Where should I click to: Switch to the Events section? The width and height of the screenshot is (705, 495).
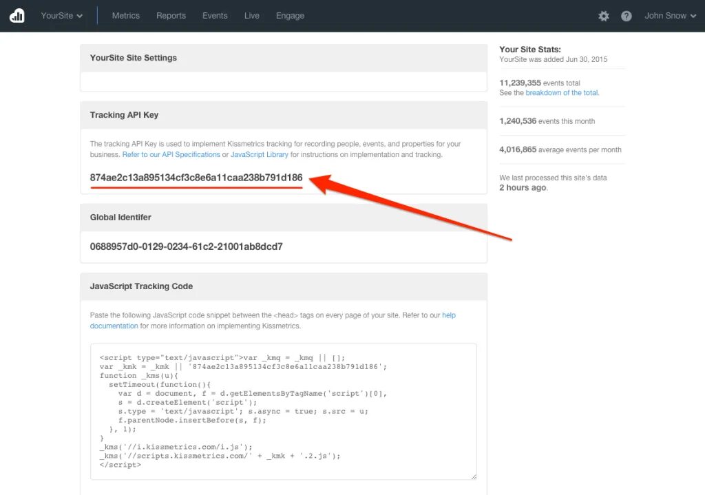[x=215, y=16]
